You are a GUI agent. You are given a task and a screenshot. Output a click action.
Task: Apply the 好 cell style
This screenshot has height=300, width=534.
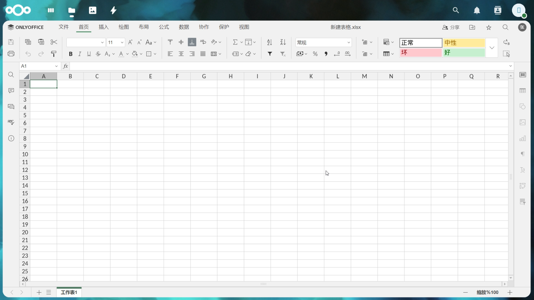pyautogui.click(x=464, y=52)
